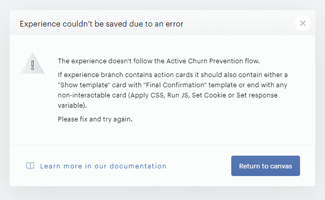325x200 pixels.
Task: Click the icon beside faded Show offer
Action: [x=173, y=191]
